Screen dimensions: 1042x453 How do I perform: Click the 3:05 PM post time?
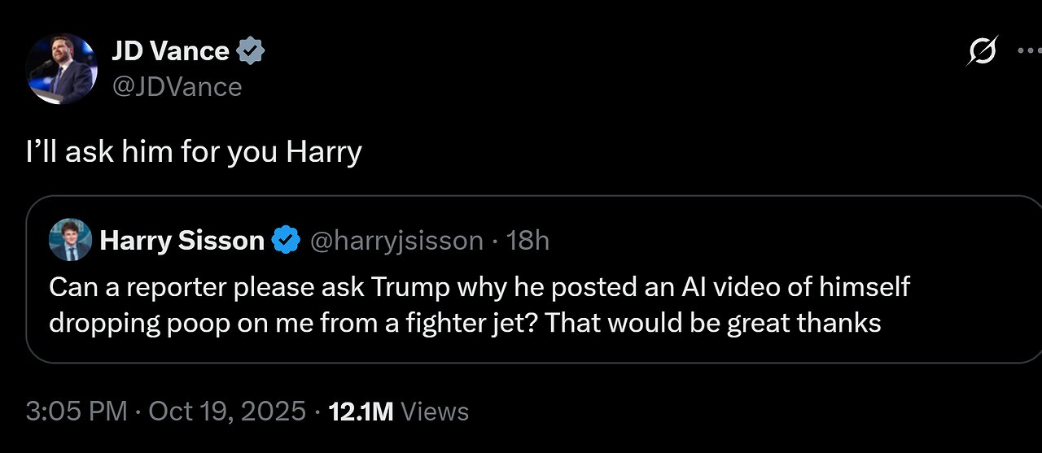click(x=77, y=412)
